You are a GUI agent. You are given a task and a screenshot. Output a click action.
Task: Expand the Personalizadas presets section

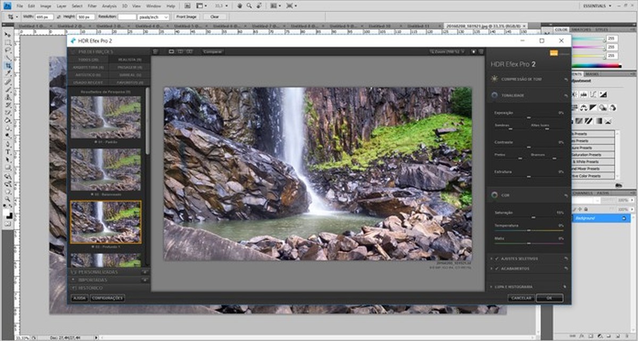coord(108,271)
